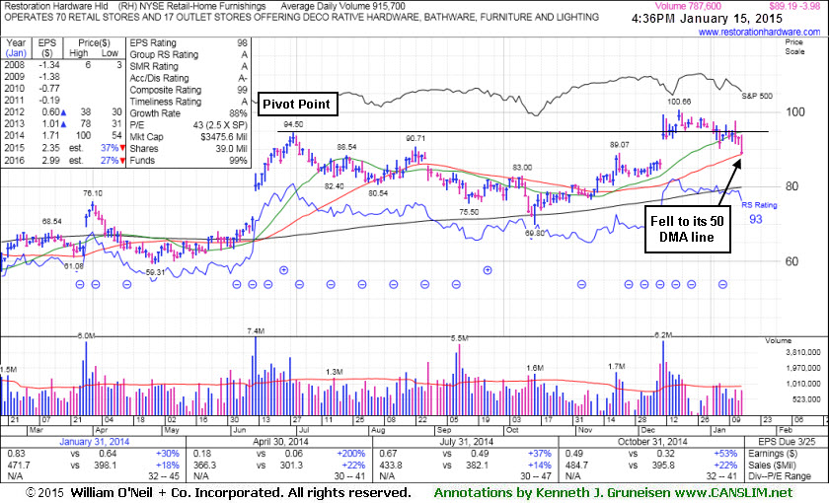Click the plus circle marker above the Sep 19 date
Viewport: 829px width, 503px height.
tap(488, 270)
